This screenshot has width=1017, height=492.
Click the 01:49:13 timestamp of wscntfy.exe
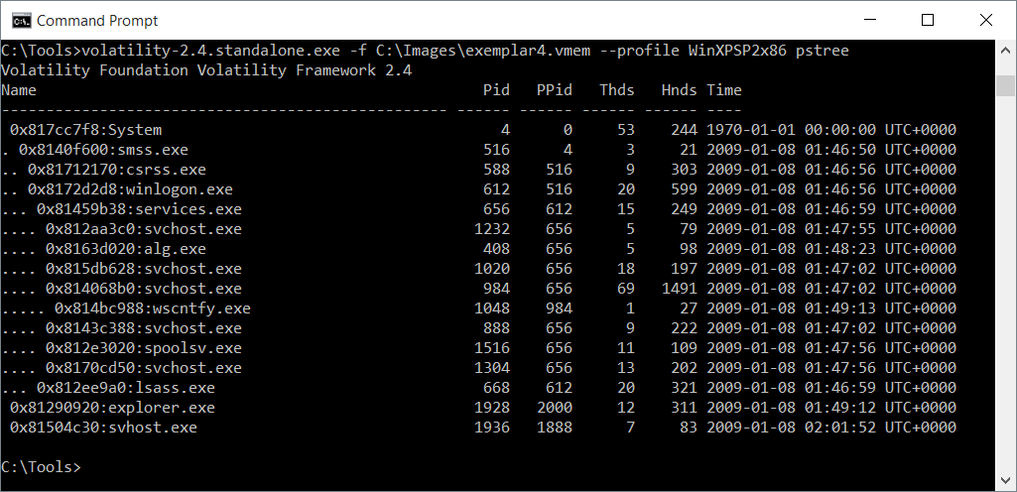tap(840, 307)
